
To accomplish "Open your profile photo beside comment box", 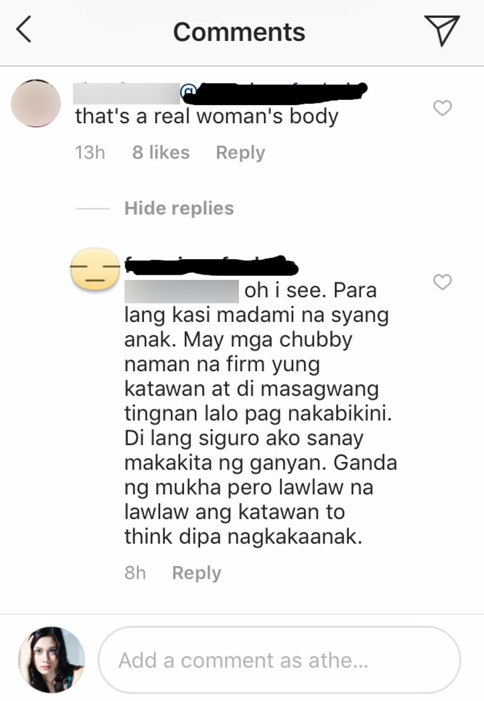I will coord(52,659).
